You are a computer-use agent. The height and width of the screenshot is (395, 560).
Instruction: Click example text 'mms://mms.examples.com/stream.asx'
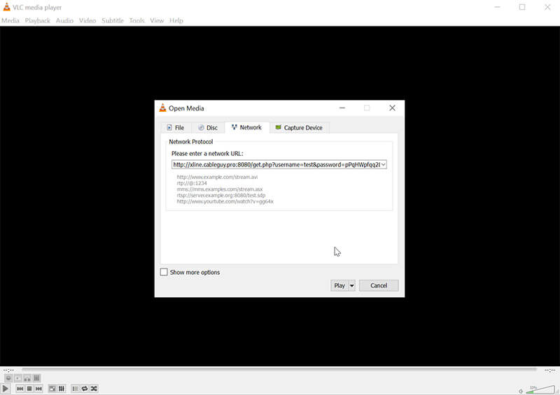(x=220, y=189)
